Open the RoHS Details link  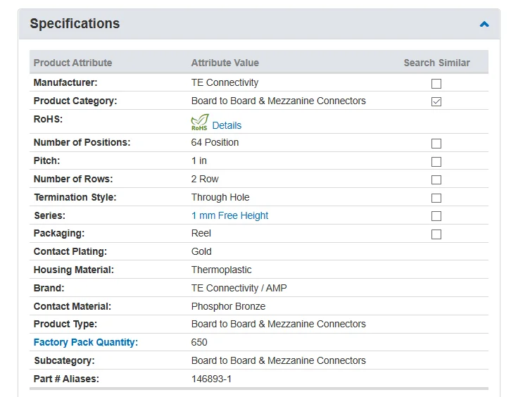tap(227, 125)
